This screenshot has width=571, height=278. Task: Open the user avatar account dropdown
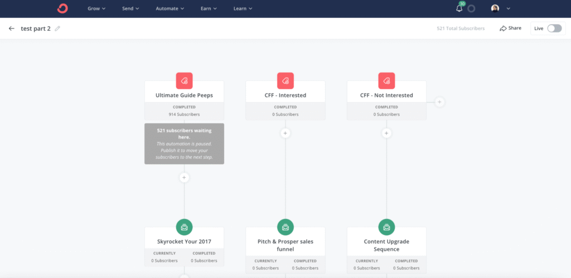point(500,8)
